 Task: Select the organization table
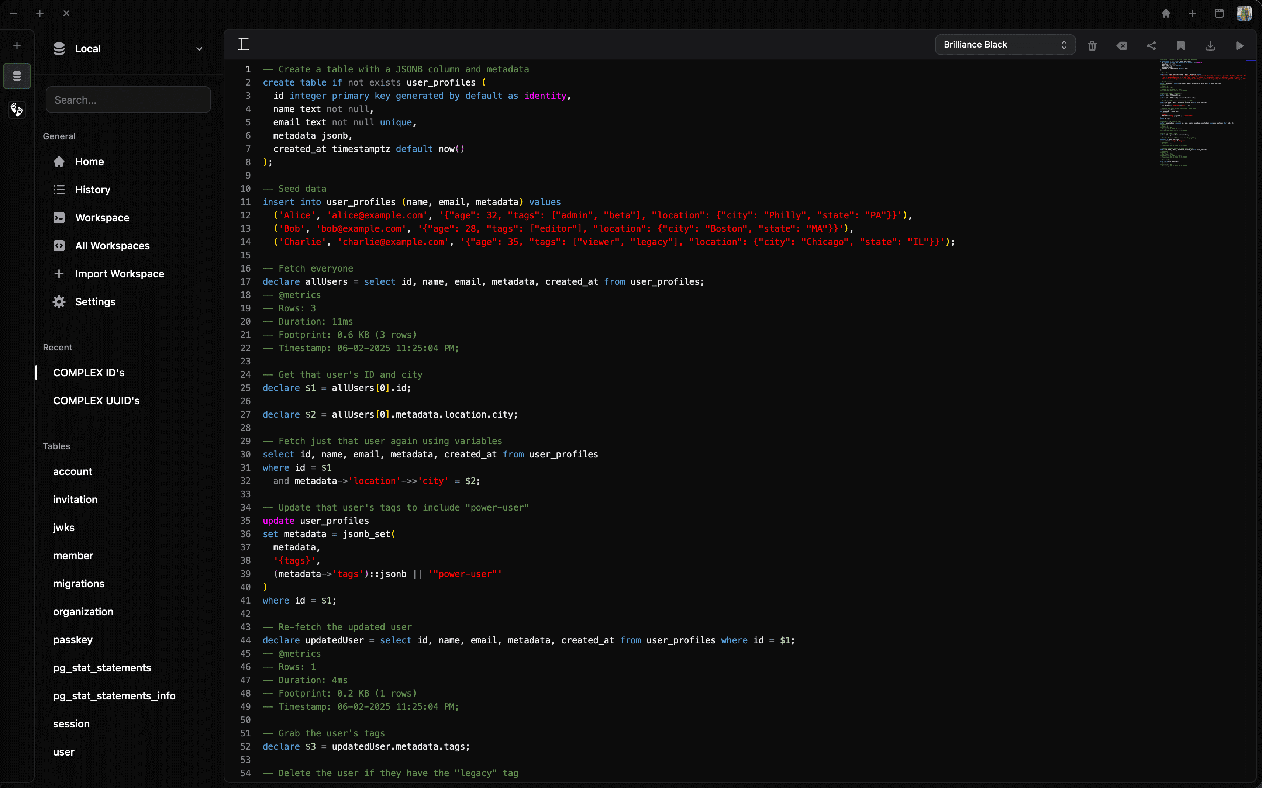[x=83, y=612]
